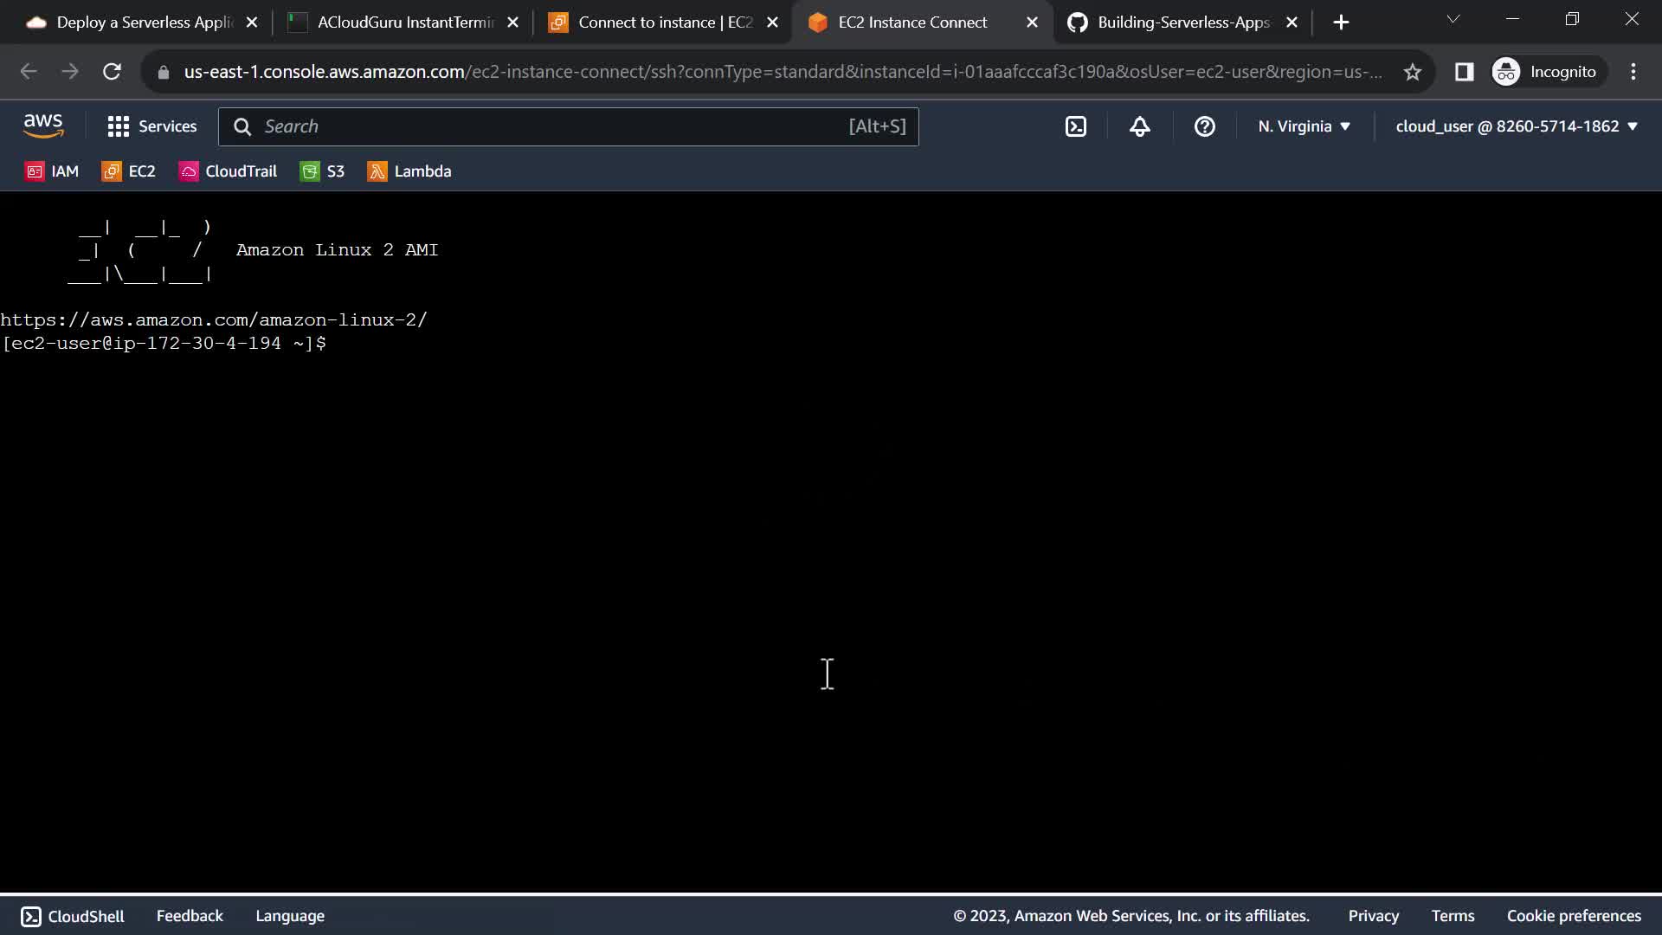
Task: Click the Feedback link in footer
Action: pyautogui.click(x=190, y=916)
